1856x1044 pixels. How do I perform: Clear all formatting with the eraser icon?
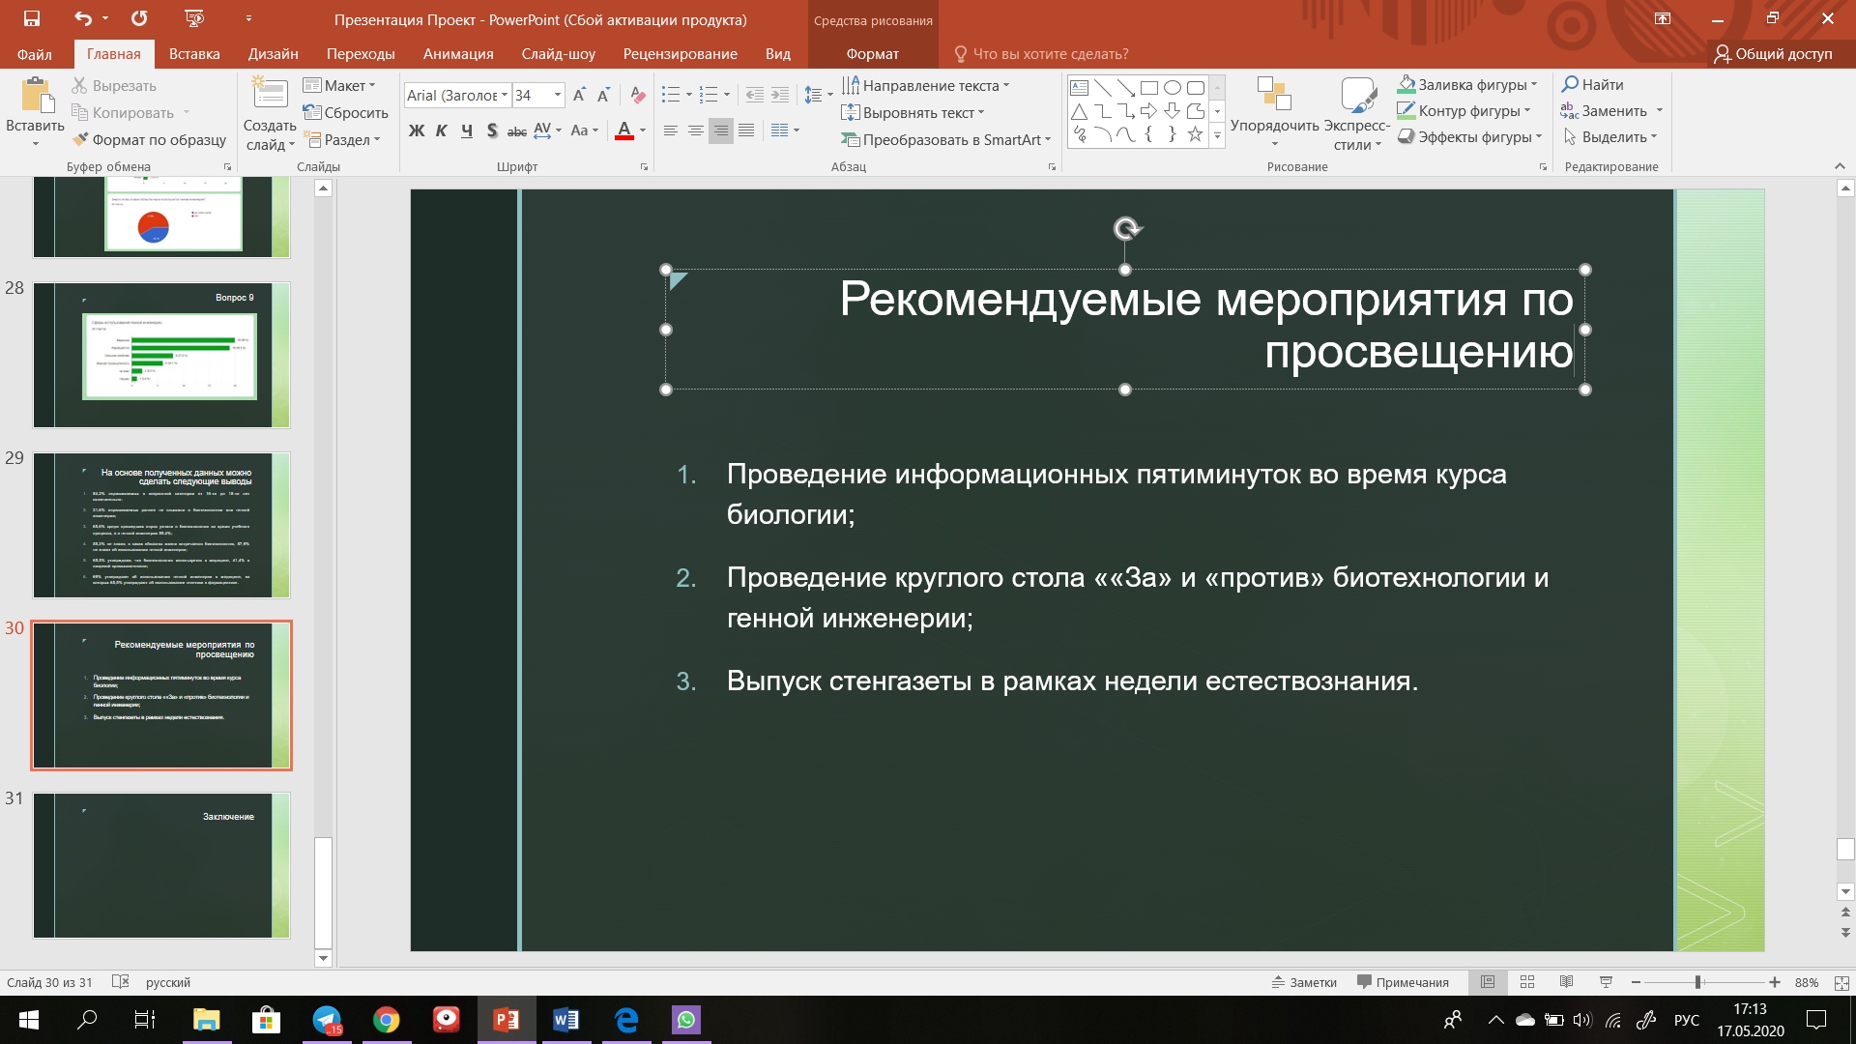click(637, 95)
